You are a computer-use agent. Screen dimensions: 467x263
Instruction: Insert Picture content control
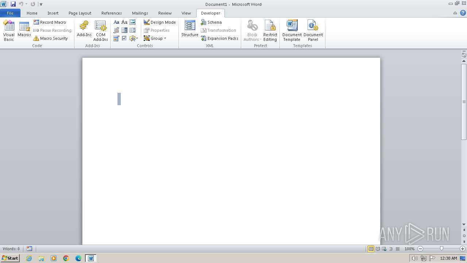[x=132, y=22]
